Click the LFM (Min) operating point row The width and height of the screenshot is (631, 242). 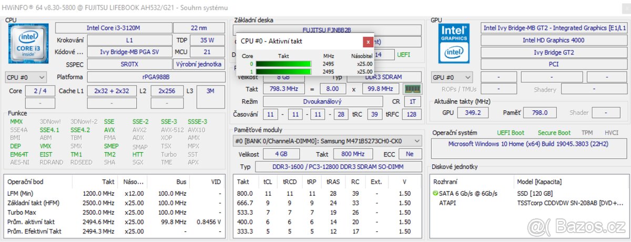click(x=114, y=193)
